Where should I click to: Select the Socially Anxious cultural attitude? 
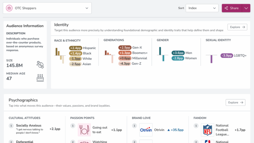[29, 125]
